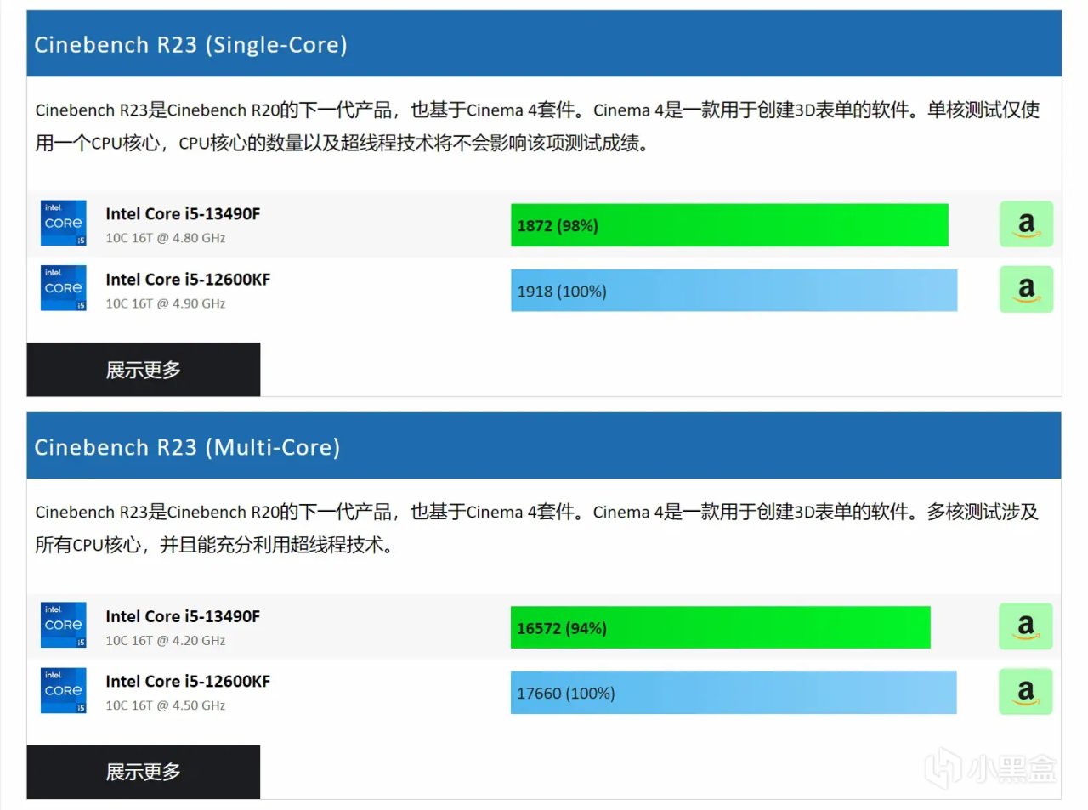Image resolution: width=1088 pixels, height=810 pixels.
Task: Click "10C 16T @ 4.50 GHz" spec text
Action: [166, 705]
